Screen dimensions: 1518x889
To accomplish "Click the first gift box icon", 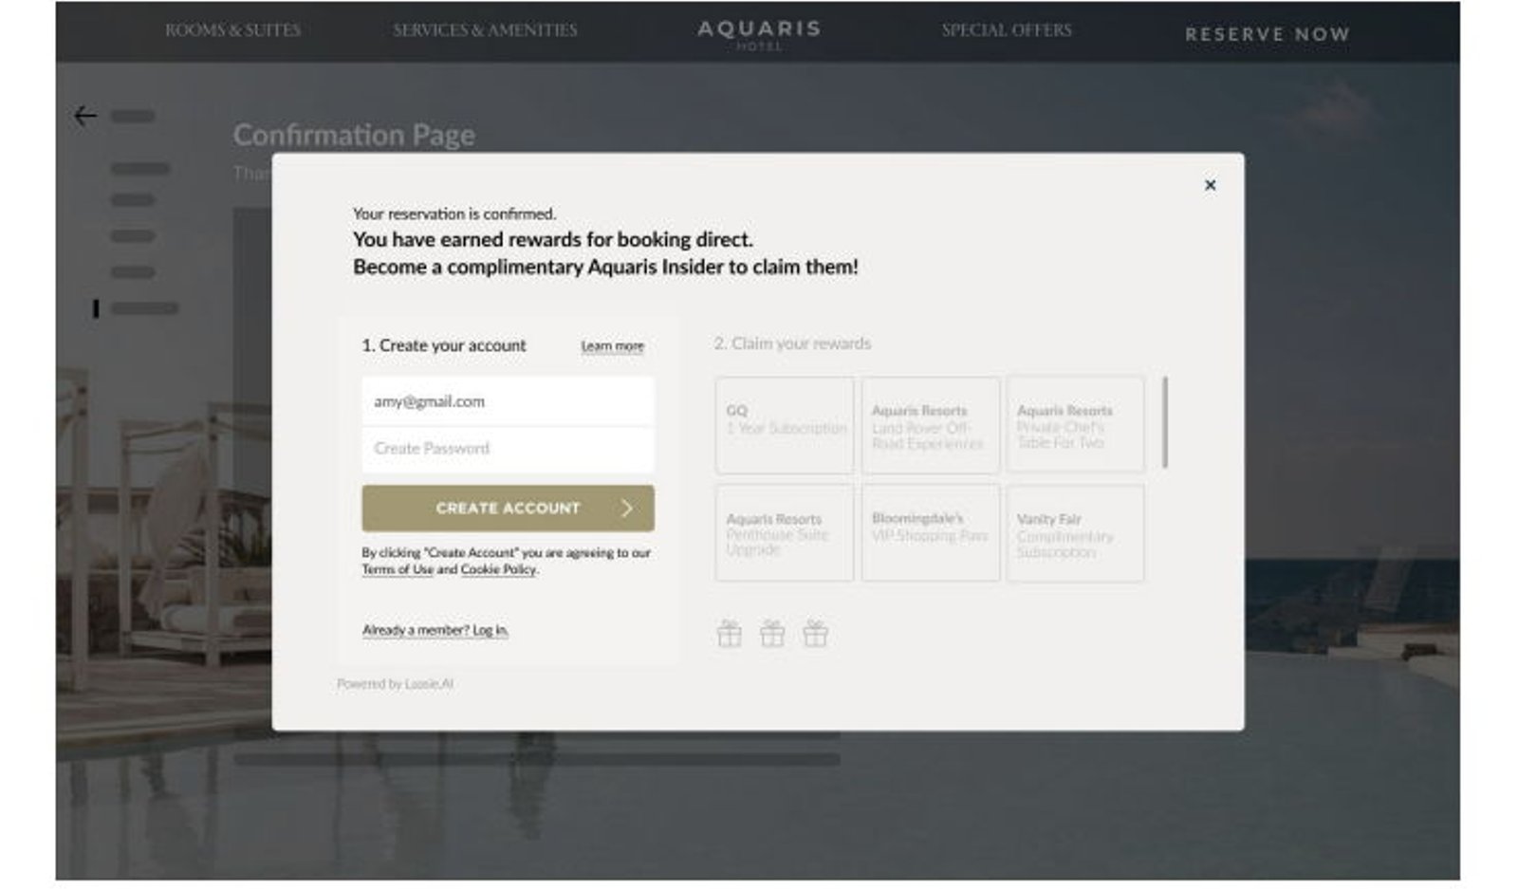I will pyautogui.click(x=730, y=633).
